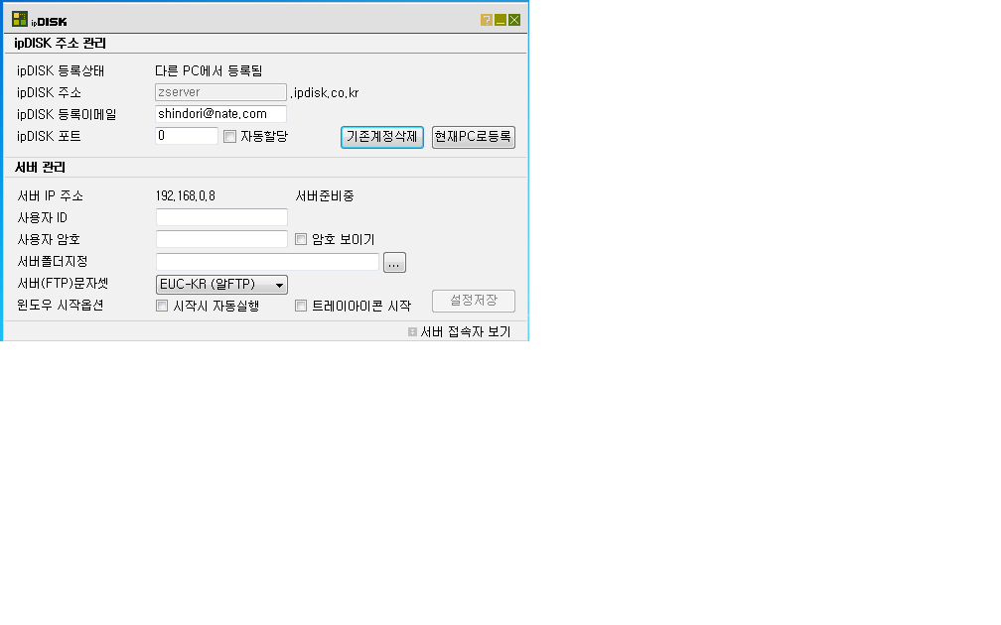
Task: Enable the 자동할당 checkbox
Action: [x=229, y=137]
